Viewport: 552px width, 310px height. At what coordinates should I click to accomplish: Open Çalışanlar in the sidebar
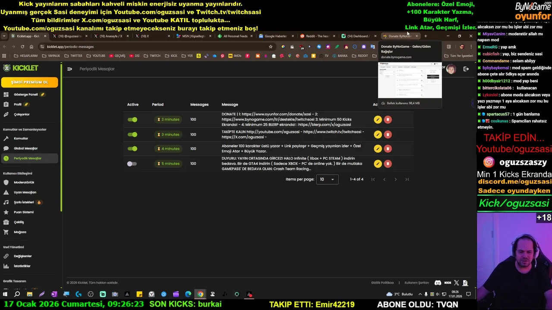[29, 115]
